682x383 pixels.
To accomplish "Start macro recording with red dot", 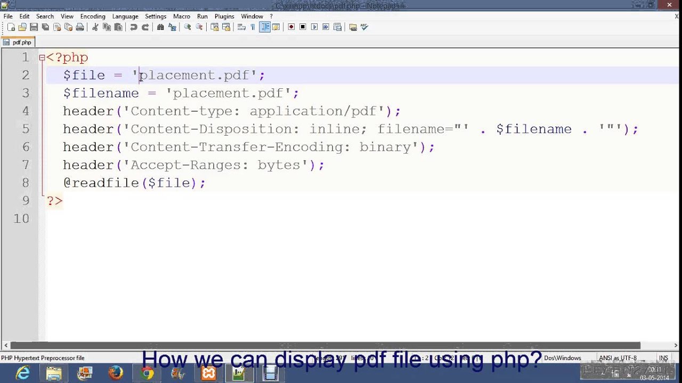I will point(291,27).
